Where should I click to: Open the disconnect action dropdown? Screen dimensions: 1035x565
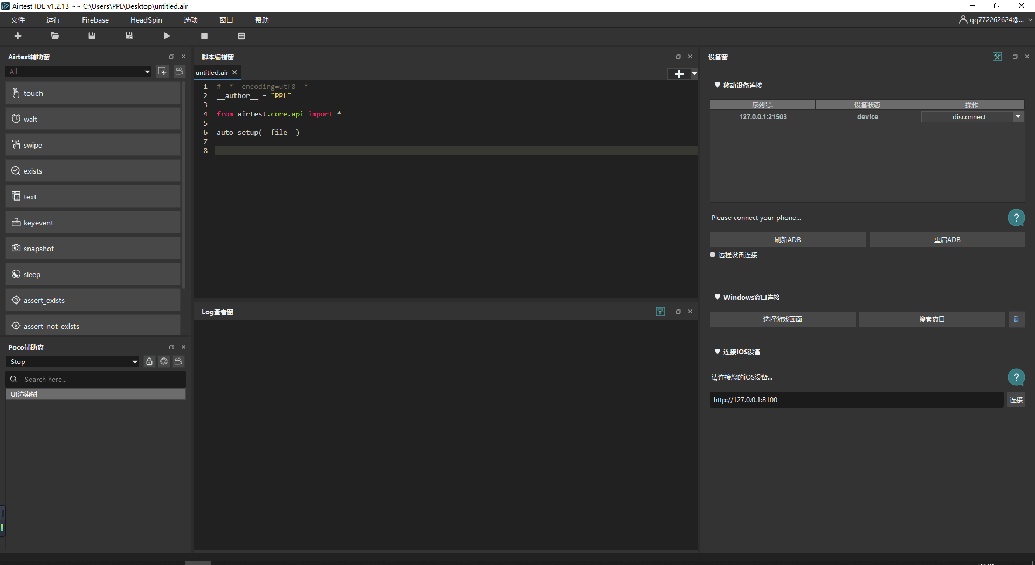pyautogui.click(x=1018, y=116)
